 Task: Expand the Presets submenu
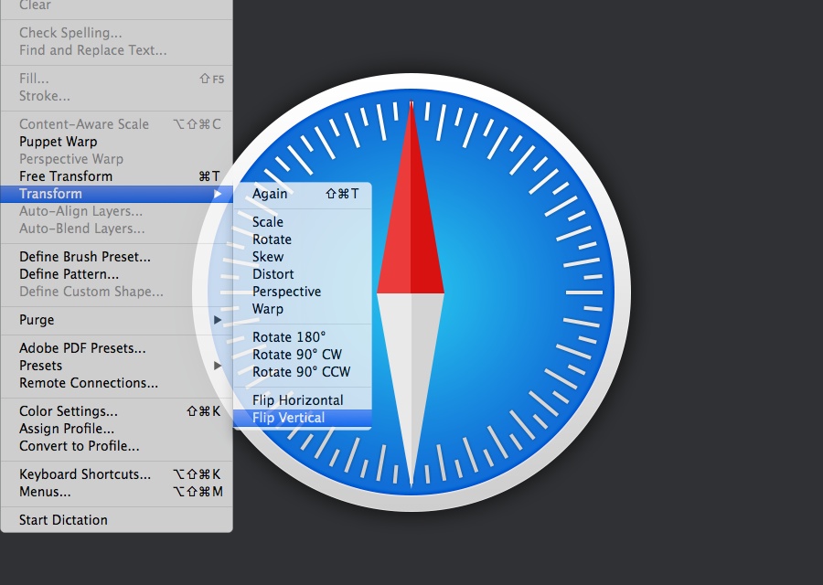coord(116,366)
